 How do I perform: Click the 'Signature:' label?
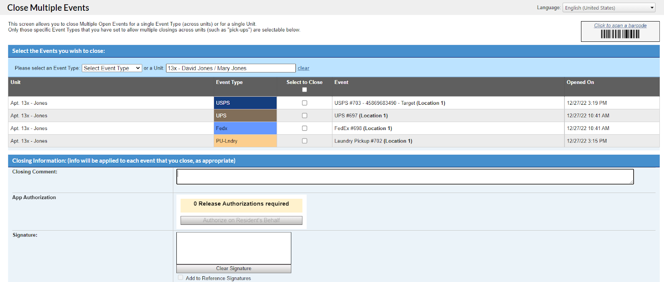coord(25,235)
